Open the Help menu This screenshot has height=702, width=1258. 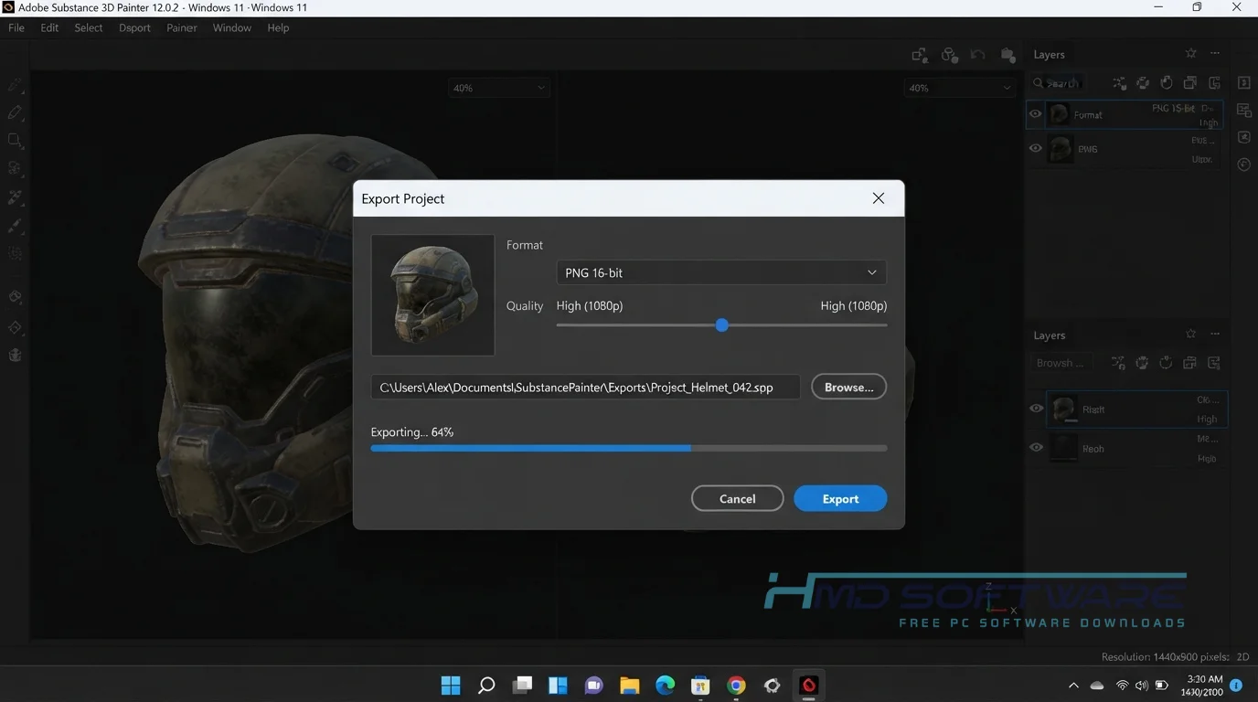[278, 27]
